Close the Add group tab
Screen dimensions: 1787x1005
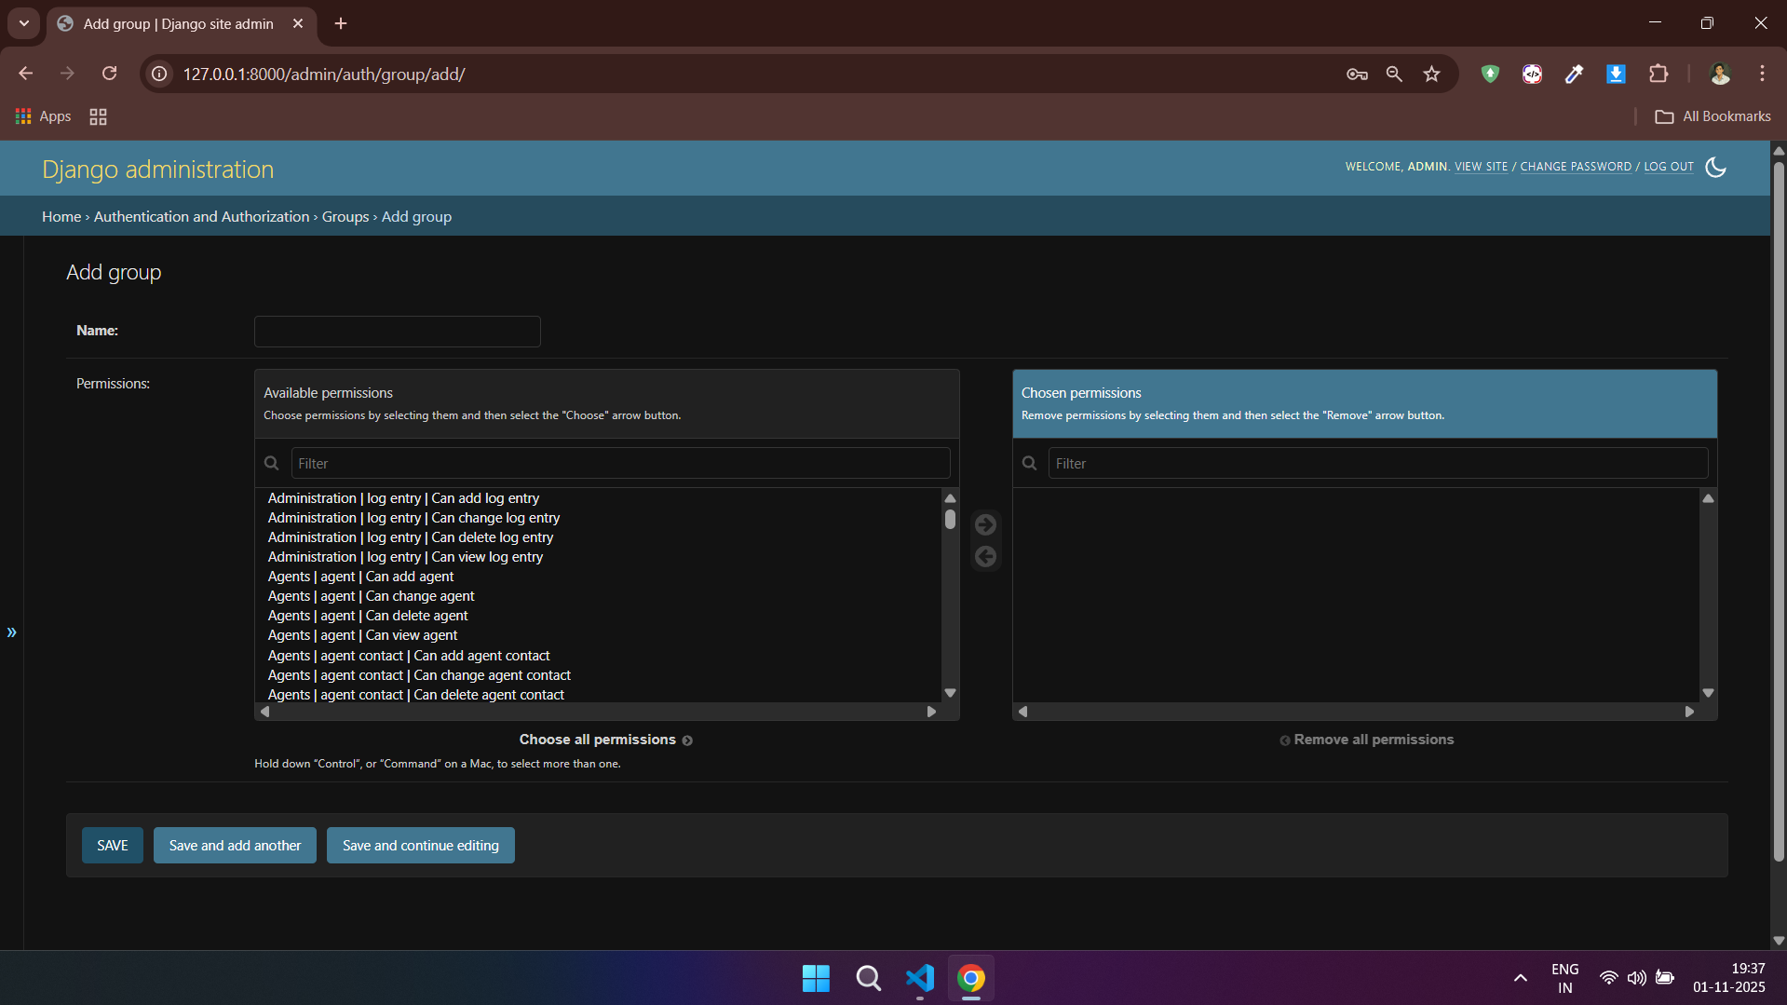click(298, 23)
